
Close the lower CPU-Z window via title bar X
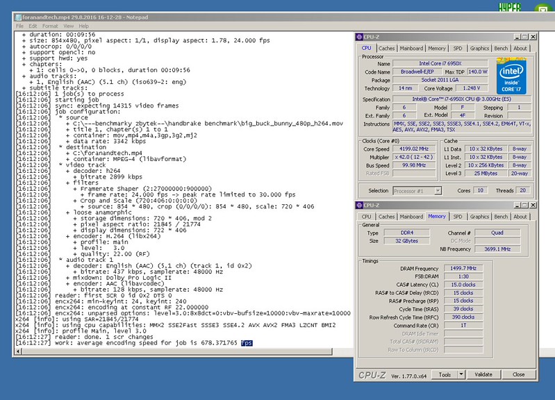click(532, 206)
